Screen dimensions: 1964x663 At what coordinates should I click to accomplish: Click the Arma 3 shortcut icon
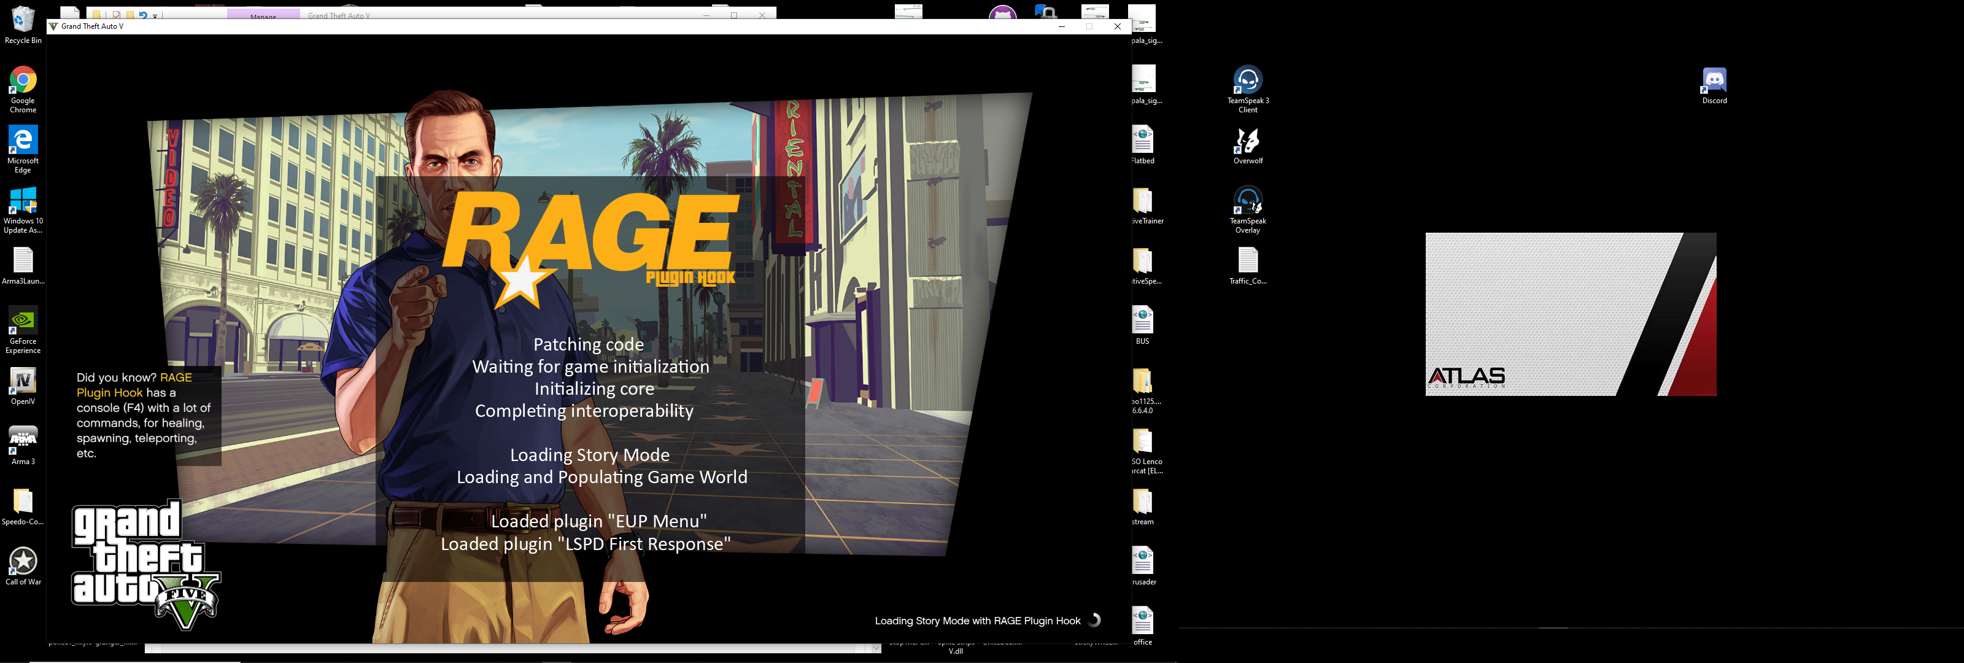coord(23,441)
